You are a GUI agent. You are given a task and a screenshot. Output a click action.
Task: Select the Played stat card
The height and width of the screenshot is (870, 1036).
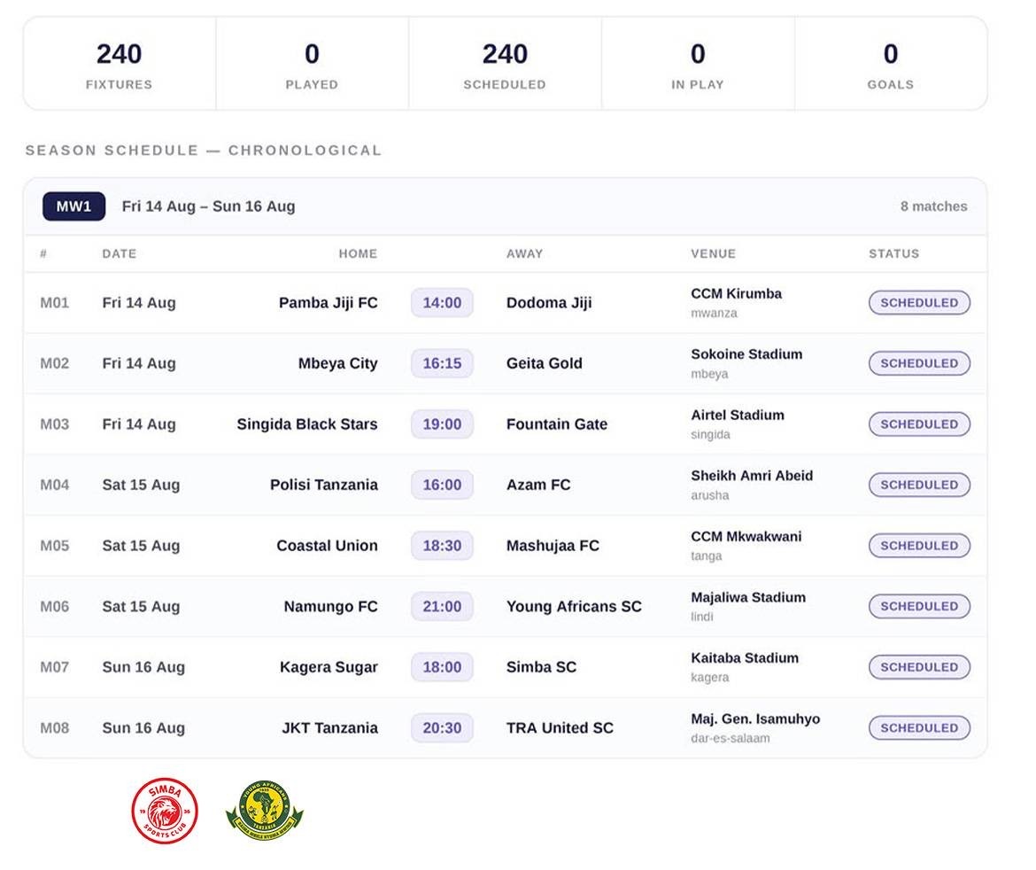[x=312, y=64]
